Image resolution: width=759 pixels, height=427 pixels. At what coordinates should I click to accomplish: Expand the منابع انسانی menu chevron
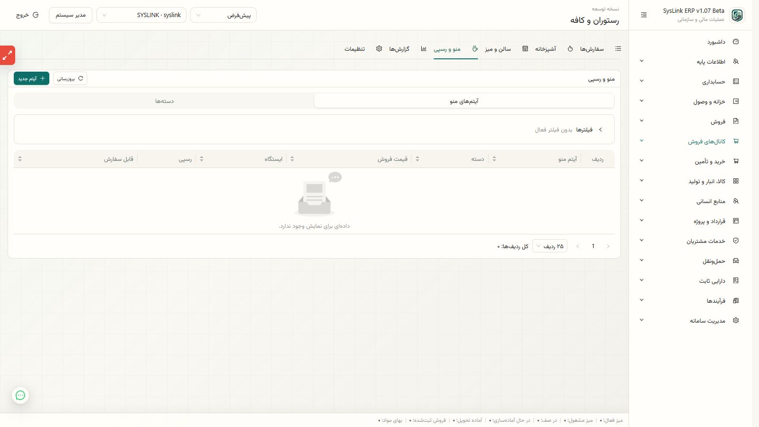(x=641, y=201)
